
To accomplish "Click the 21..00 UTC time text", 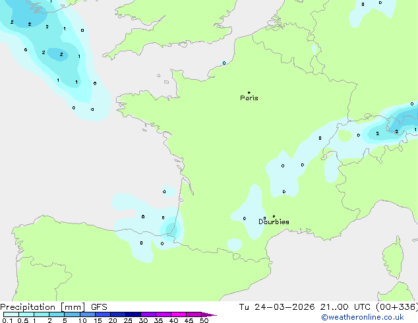I will tap(345, 307).
